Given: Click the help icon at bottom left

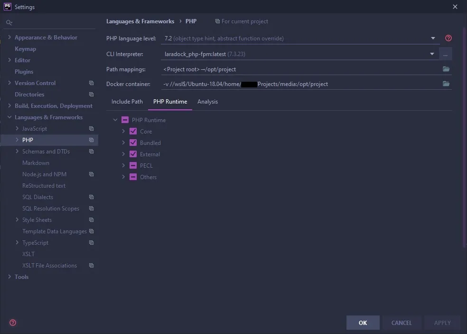Looking at the screenshot, I should click(x=13, y=323).
